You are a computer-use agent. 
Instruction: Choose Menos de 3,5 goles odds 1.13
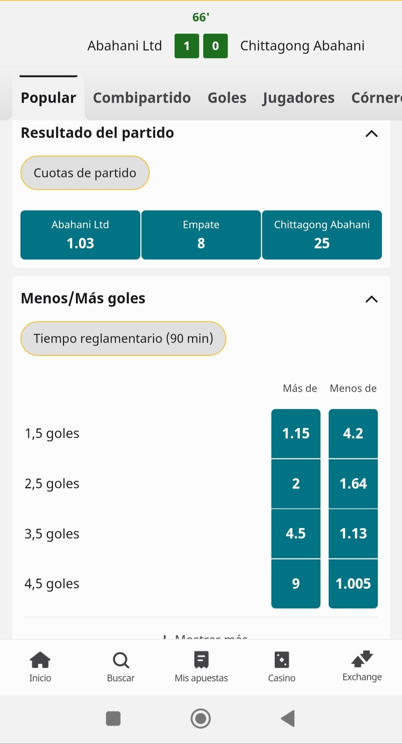353,534
